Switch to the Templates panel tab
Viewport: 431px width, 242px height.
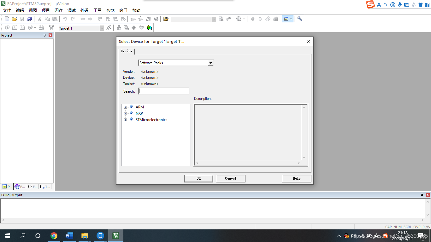(45, 187)
